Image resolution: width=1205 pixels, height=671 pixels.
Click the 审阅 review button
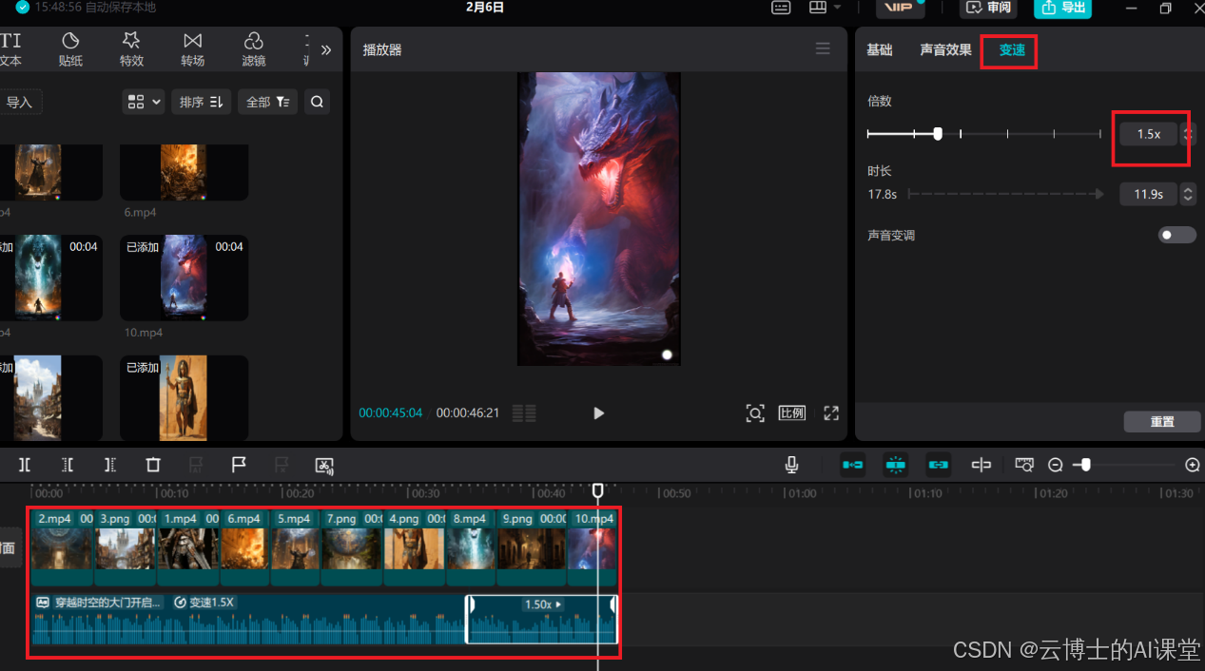(989, 8)
